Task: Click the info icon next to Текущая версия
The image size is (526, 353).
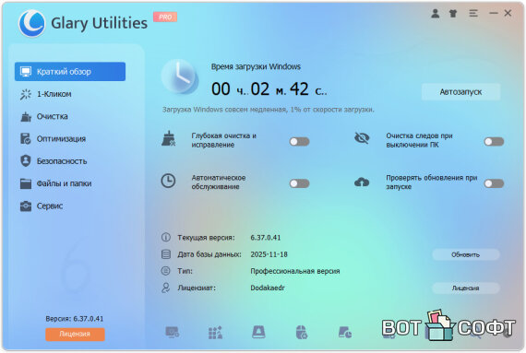Action: click(166, 238)
